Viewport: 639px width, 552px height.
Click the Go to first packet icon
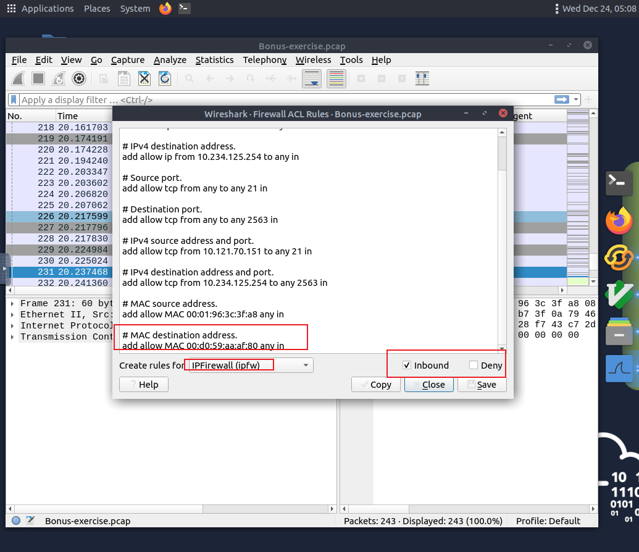tap(271, 78)
